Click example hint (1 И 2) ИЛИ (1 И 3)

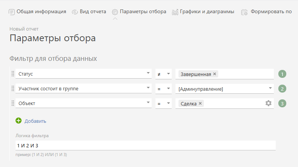coord(49,155)
